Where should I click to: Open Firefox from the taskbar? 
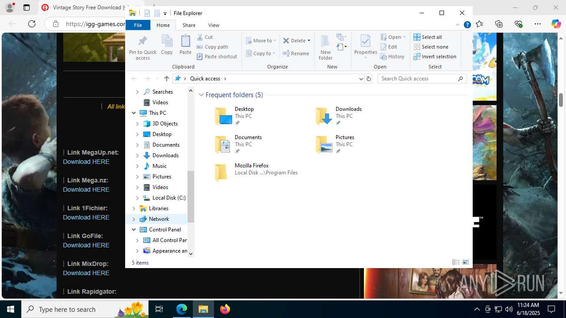click(x=225, y=309)
